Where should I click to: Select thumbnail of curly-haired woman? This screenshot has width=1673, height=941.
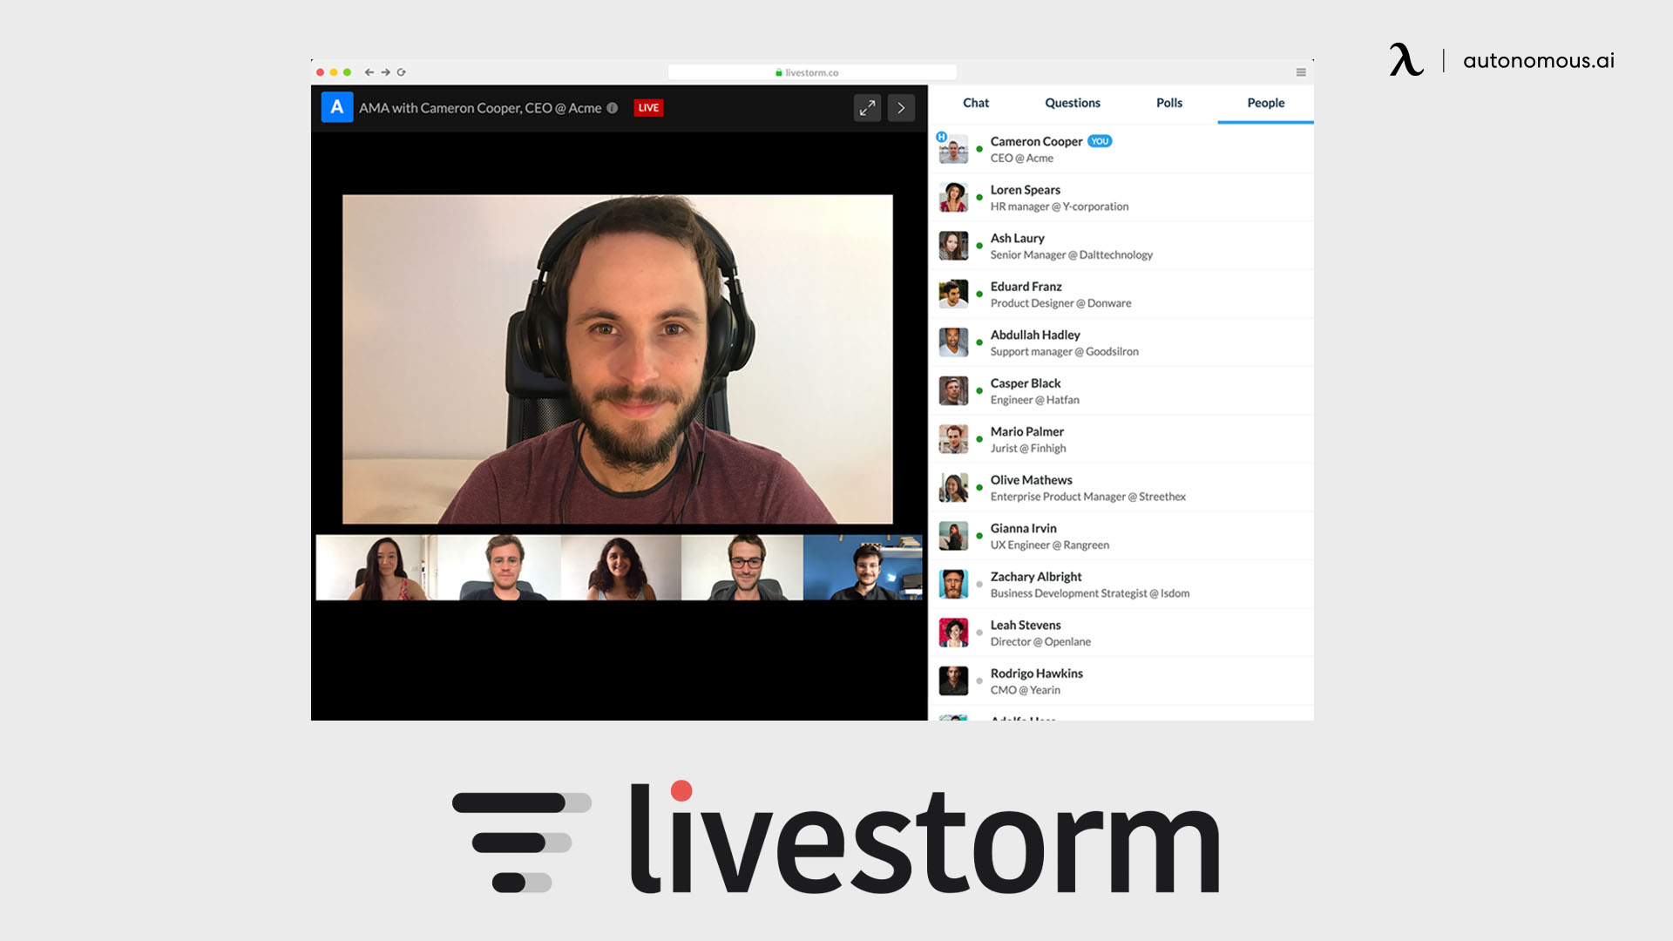click(620, 567)
